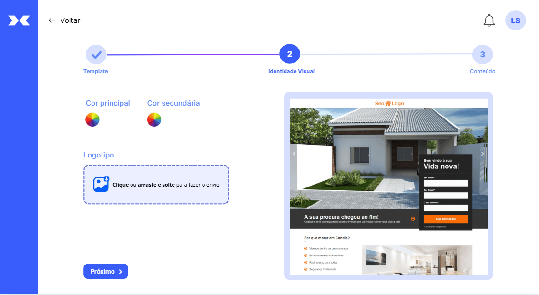Open the Cor principal color picker

coord(92,119)
